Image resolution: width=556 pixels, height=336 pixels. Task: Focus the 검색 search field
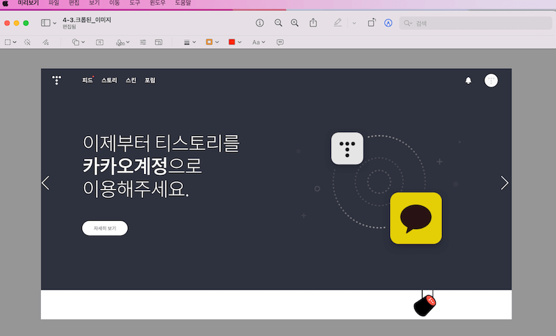click(x=475, y=23)
